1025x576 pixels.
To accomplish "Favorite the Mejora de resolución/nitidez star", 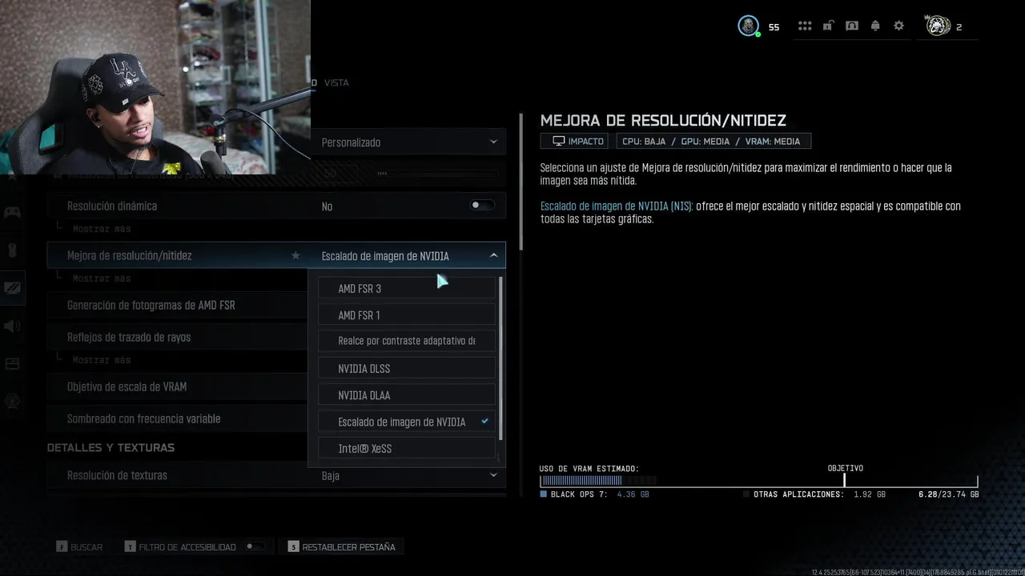I will [295, 255].
